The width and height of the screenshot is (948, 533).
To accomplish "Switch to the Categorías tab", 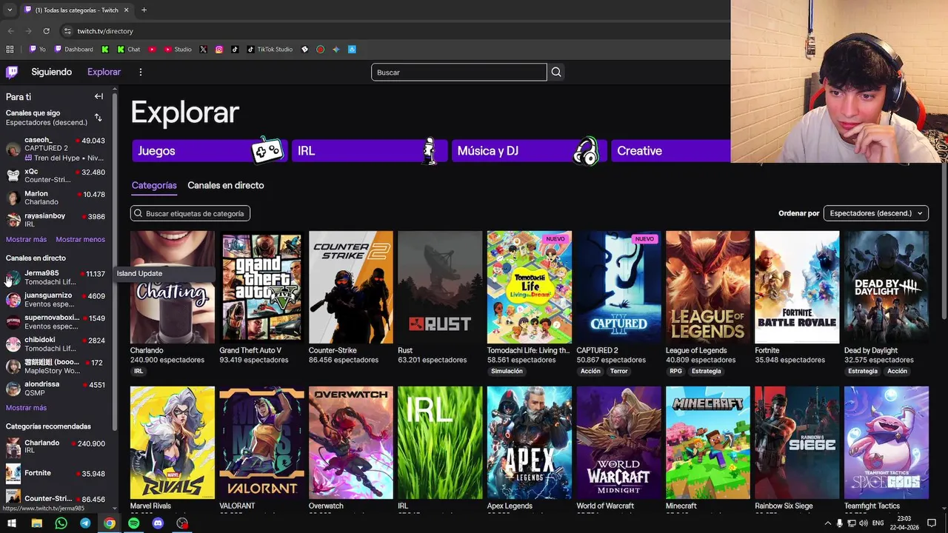I will [154, 185].
